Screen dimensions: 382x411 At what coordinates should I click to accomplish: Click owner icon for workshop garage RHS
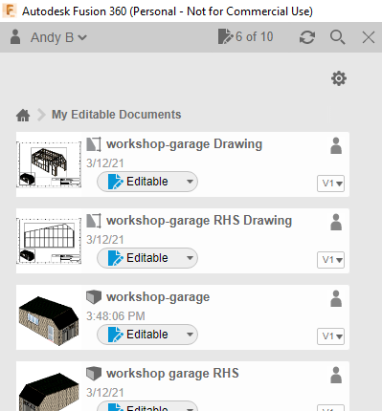(336, 375)
